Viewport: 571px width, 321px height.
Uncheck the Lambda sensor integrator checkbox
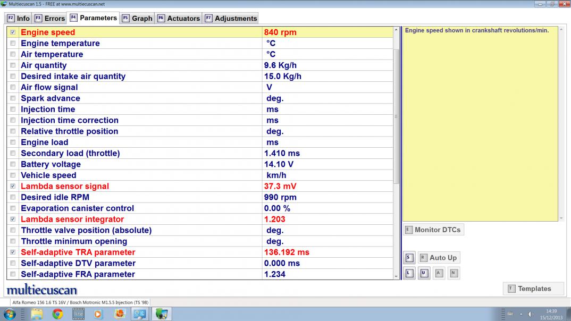13,219
